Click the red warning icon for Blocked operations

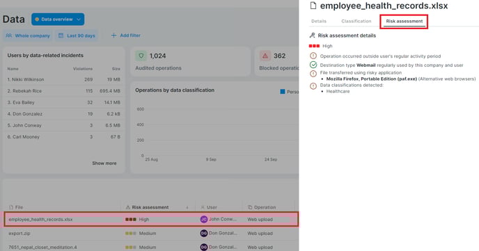click(265, 56)
